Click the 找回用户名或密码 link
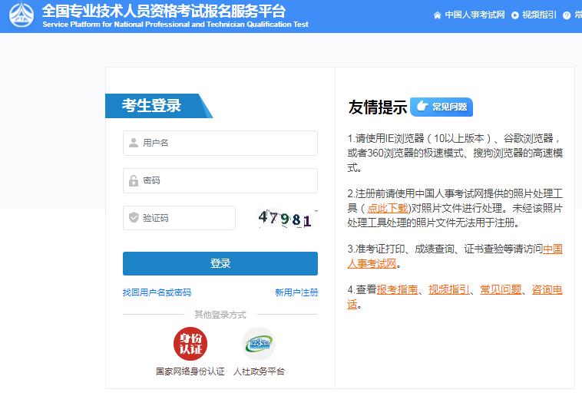This screenshot has height=396, width=582. click(x=157, y=292)
